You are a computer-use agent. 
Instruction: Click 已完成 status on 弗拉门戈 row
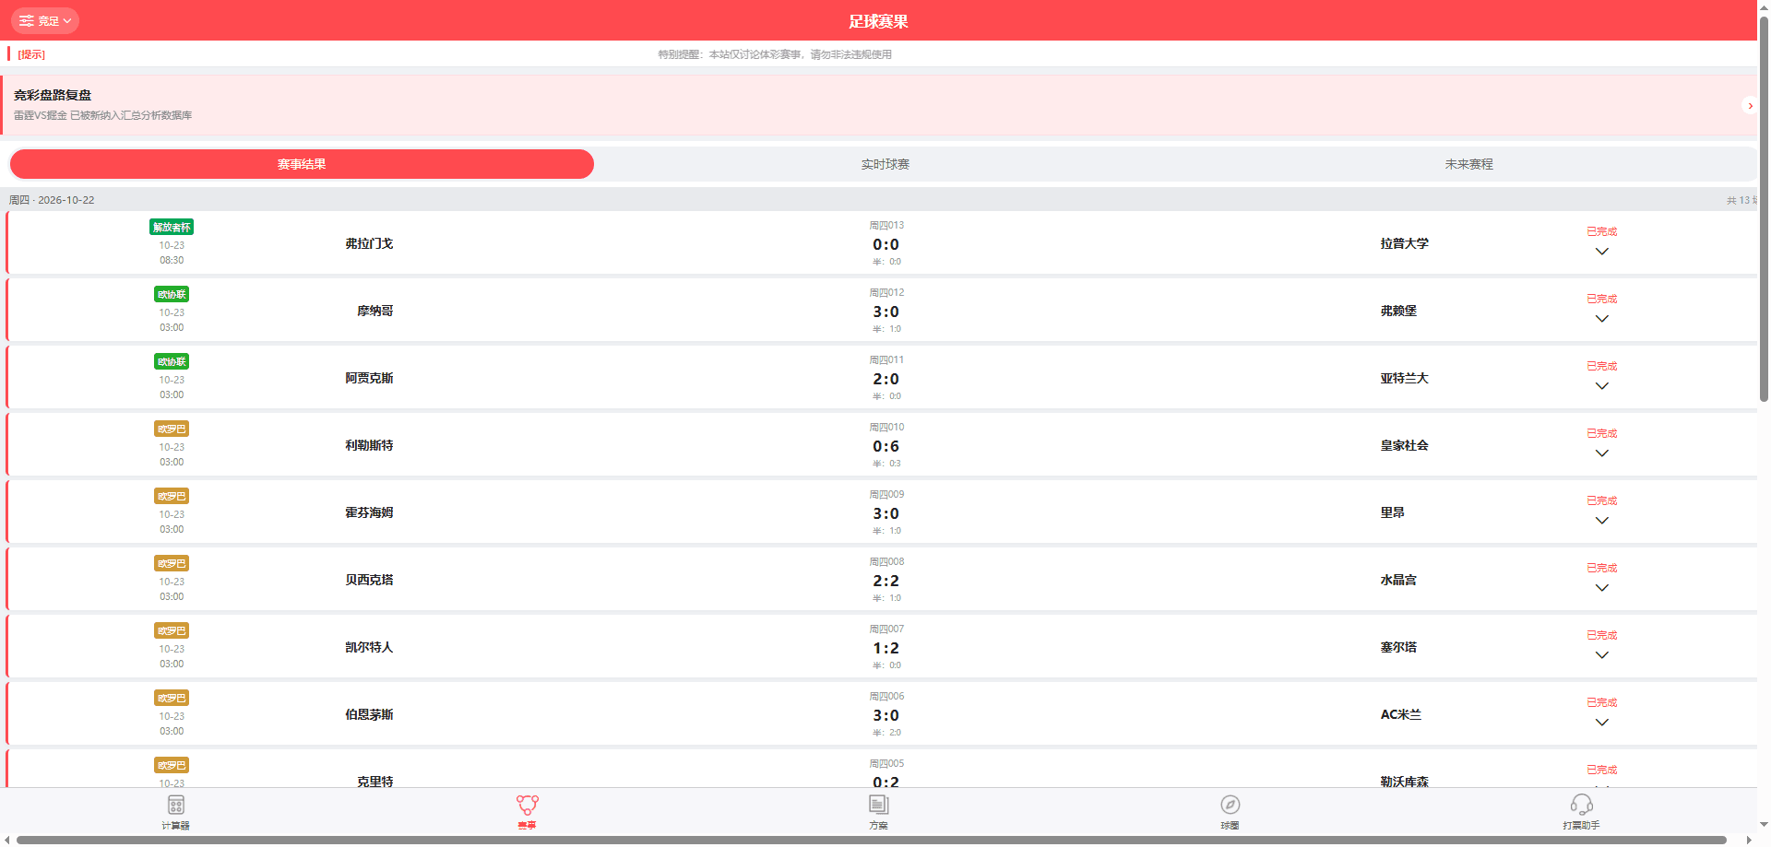[1602, 231]
